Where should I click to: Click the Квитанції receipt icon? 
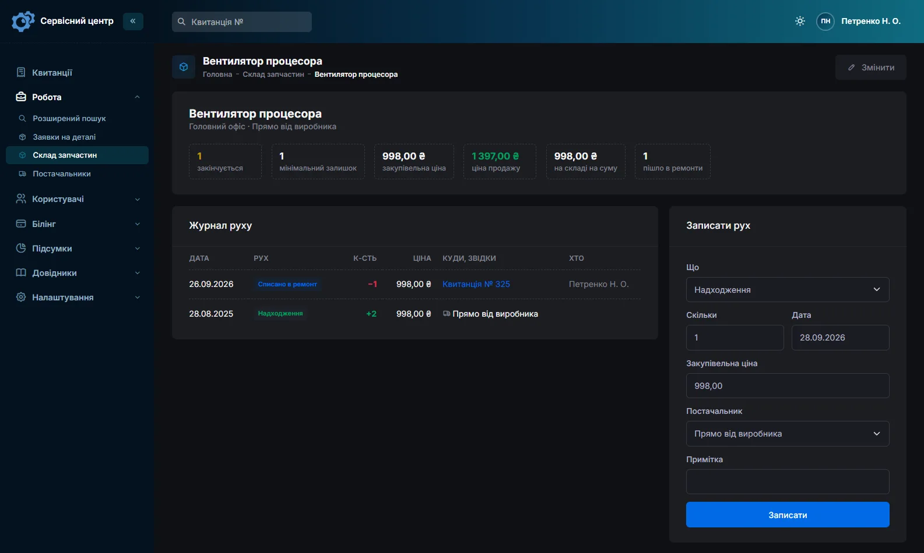21,72
